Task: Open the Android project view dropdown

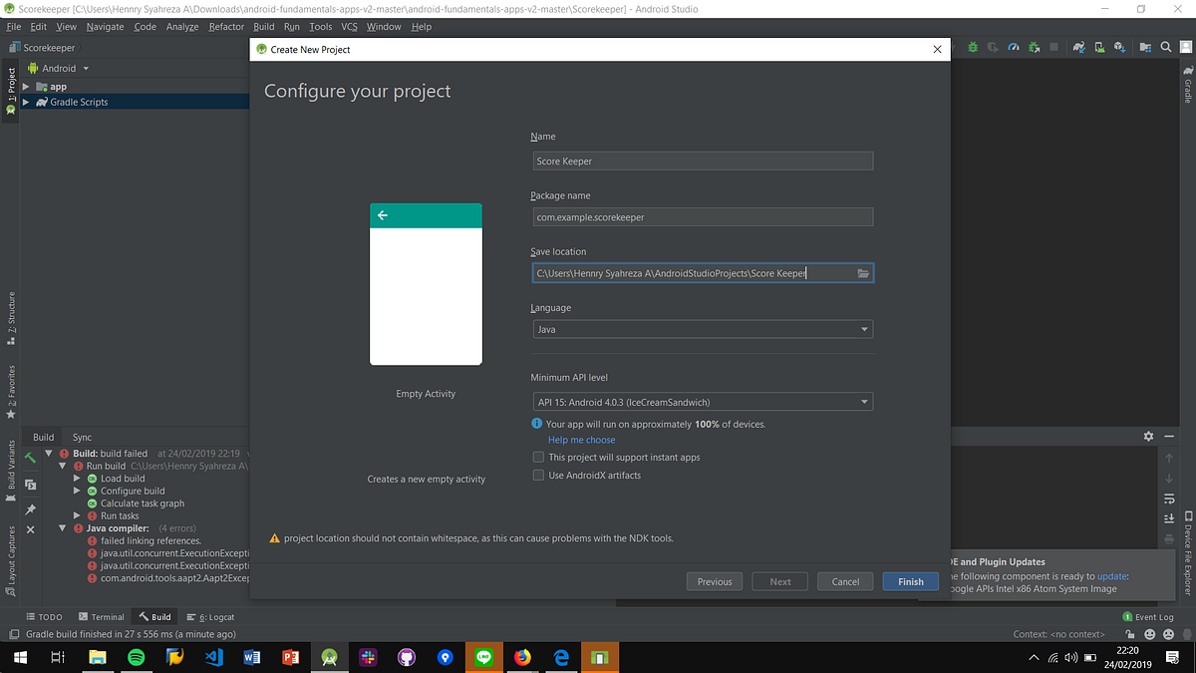Action: click(59, 69)
